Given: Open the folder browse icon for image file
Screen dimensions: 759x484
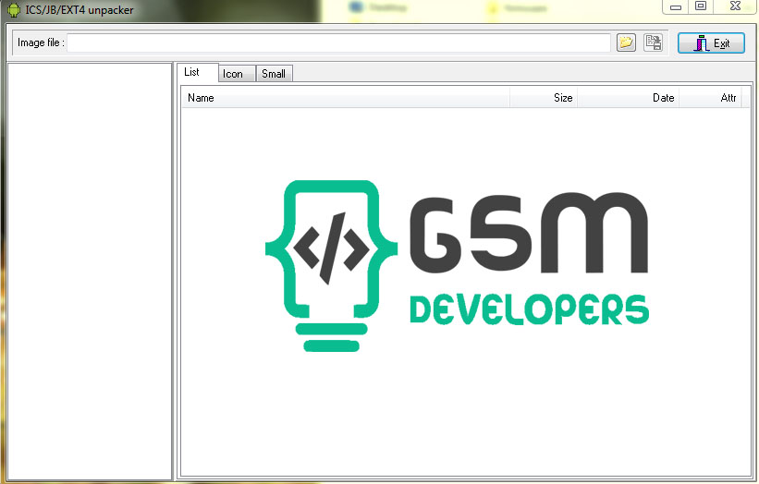Looking at the screenshot, I should tap(626, 42).
